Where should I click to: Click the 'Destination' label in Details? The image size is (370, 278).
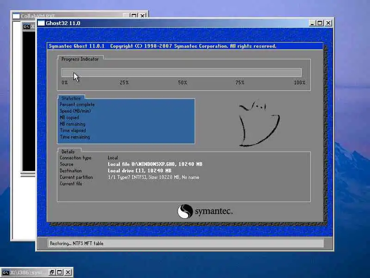(x=71, y=171)
